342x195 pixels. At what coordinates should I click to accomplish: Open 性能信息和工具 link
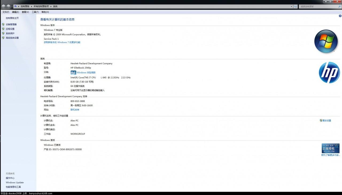13,187
